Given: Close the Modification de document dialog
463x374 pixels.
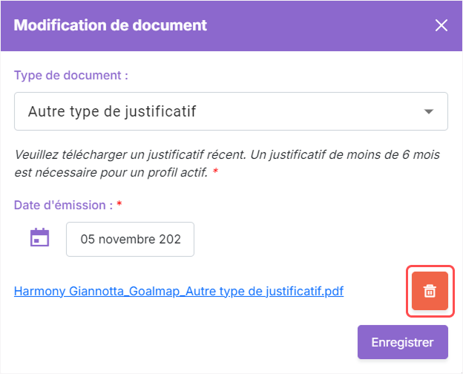Looking at the screenshot, I should pyautogui.click(x=441, y=25).
